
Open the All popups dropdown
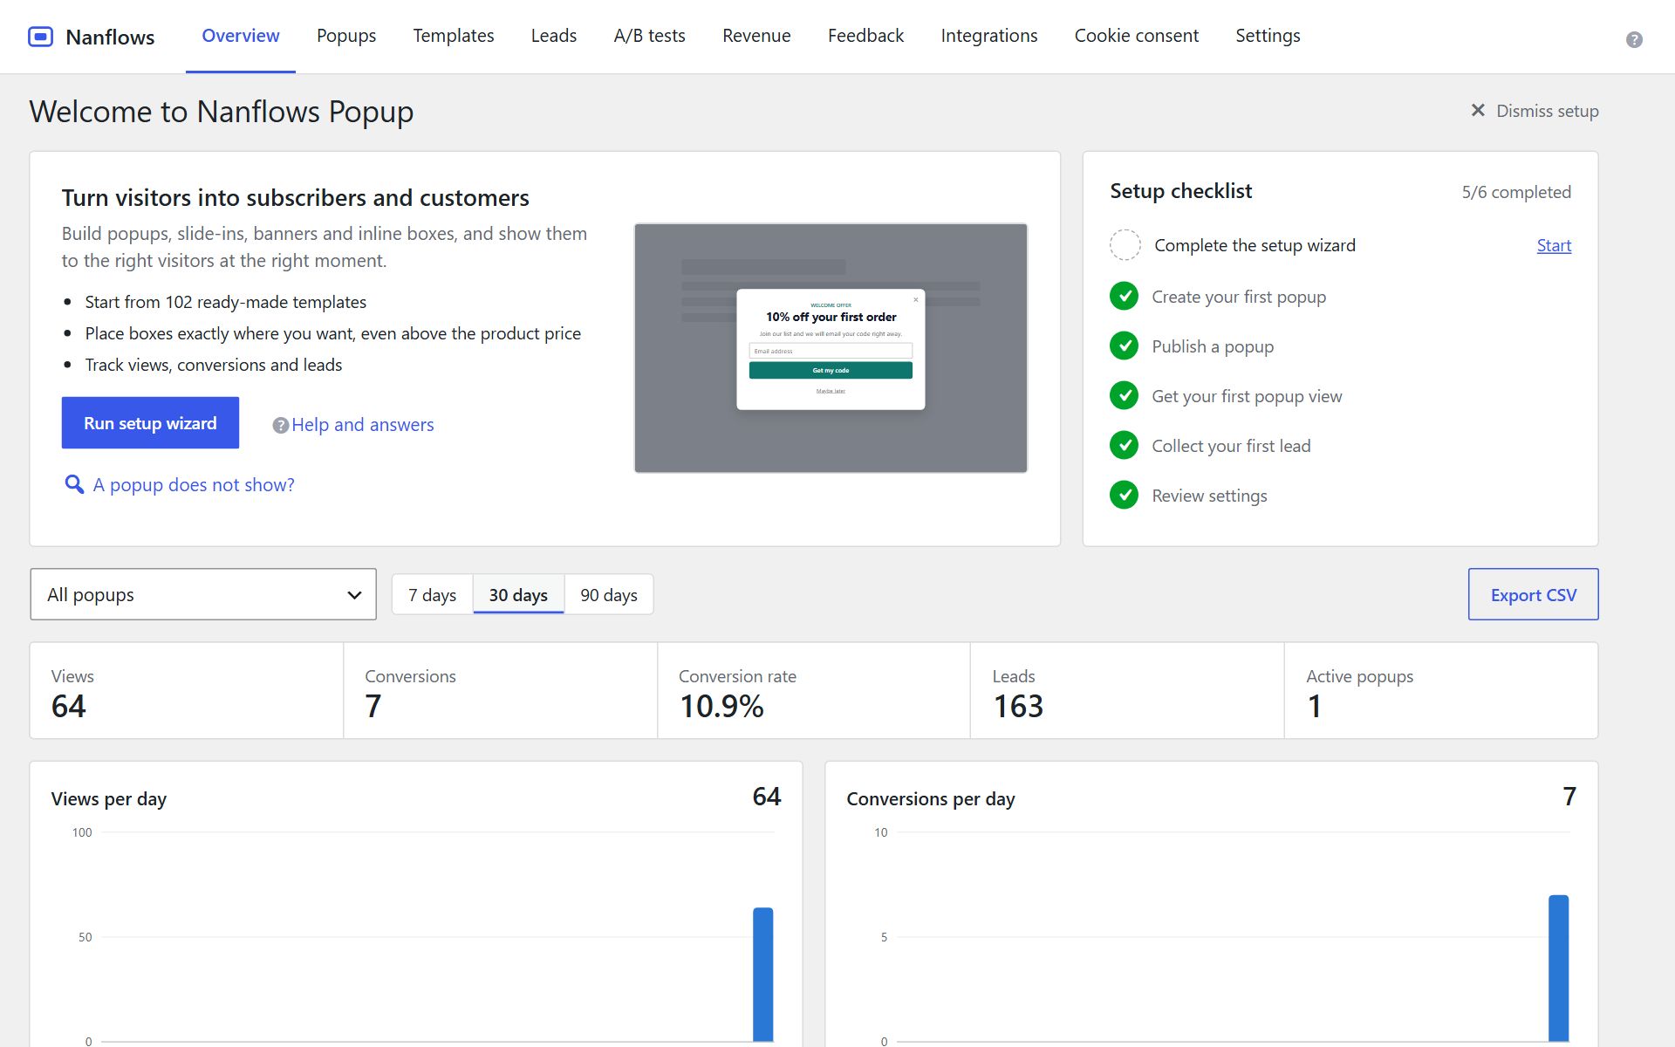(x=203, y=594)
